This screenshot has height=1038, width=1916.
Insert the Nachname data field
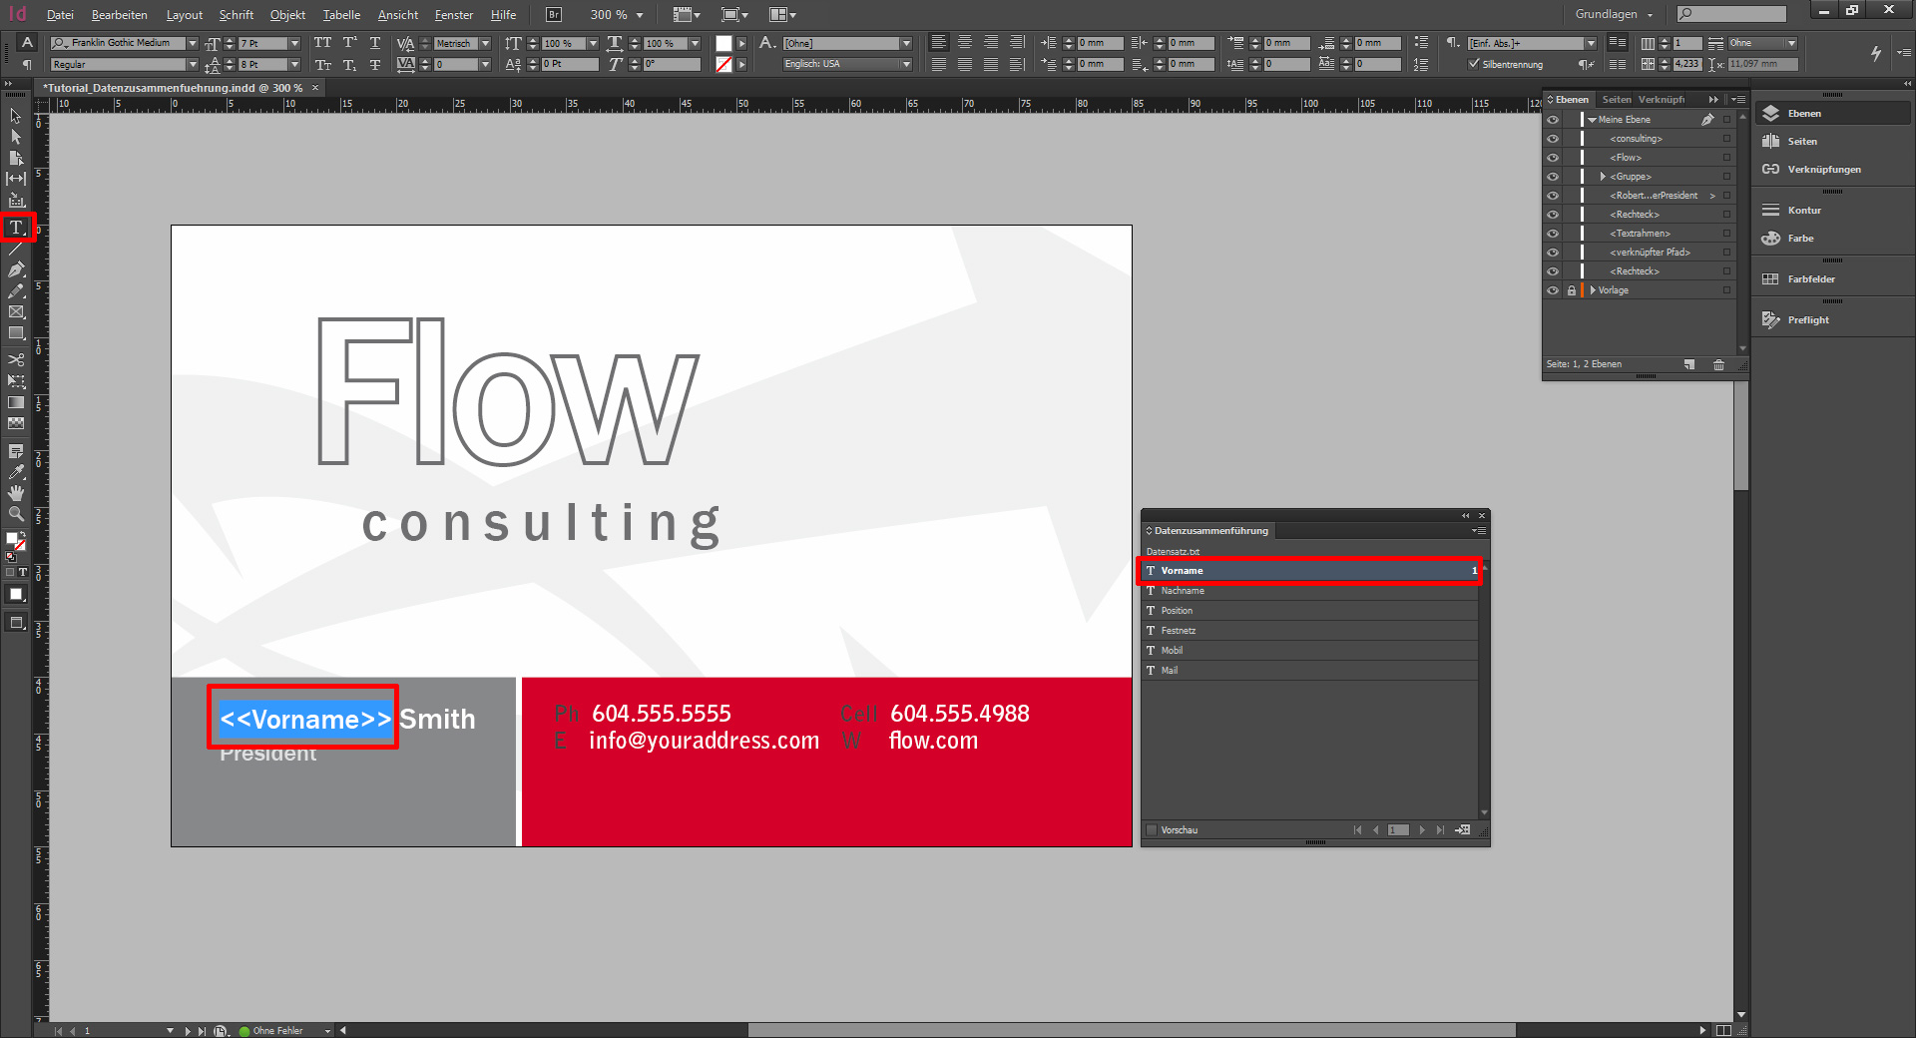click(1184, 590)
